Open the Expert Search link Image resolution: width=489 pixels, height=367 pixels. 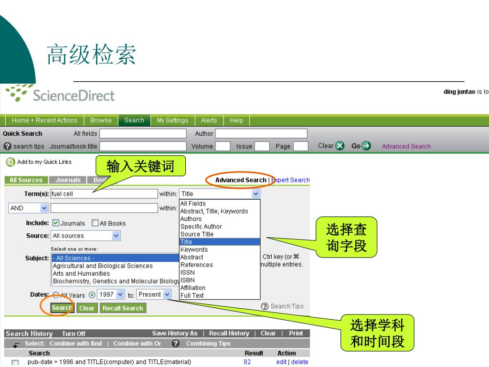pos(290,180)
